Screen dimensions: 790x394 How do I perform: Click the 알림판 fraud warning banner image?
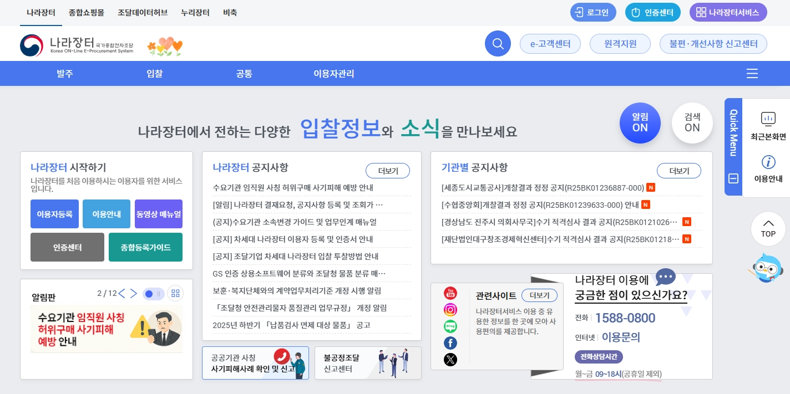coord(107,329)
